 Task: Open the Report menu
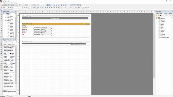click(x=8, y=3)
